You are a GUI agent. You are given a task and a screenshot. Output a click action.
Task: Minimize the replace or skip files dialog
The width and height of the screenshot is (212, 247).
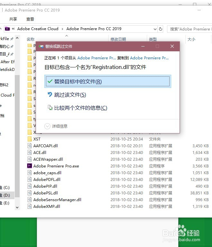coord(143,46)
